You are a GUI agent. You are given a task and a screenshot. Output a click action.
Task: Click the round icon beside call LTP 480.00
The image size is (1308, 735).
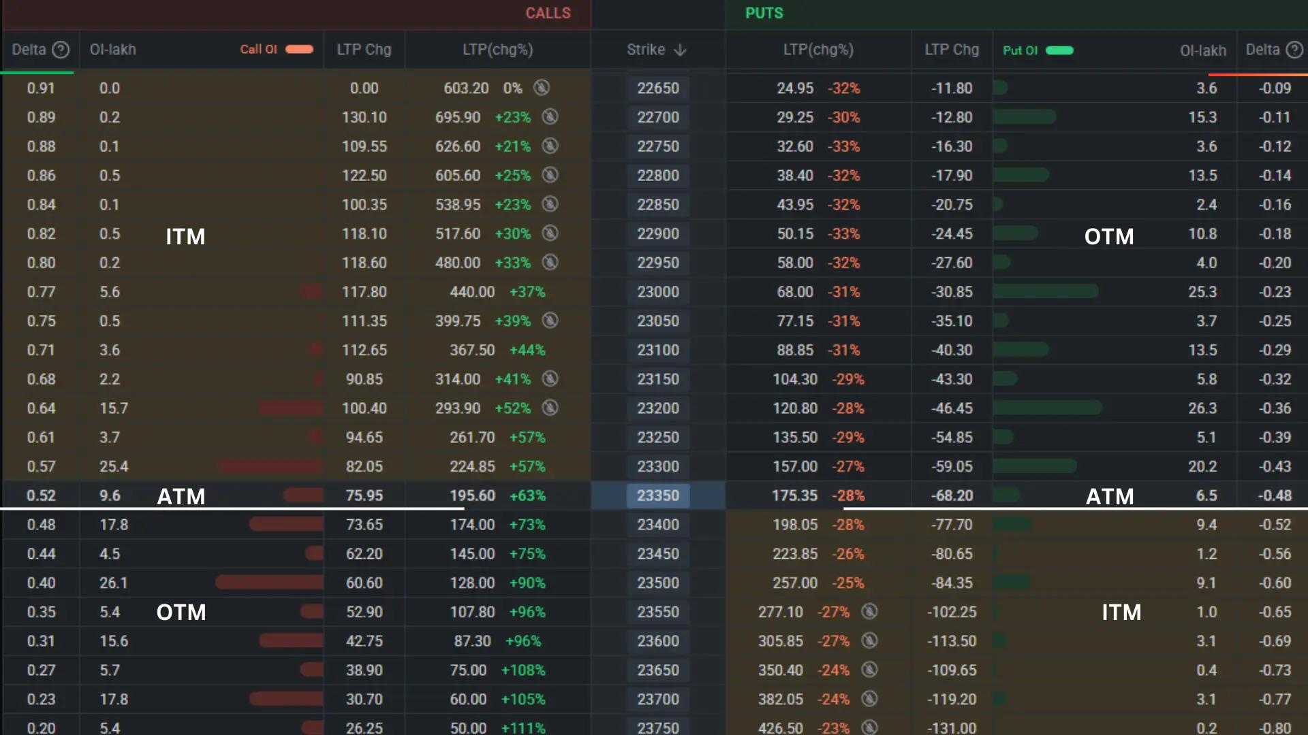click(x=550, y=263)
